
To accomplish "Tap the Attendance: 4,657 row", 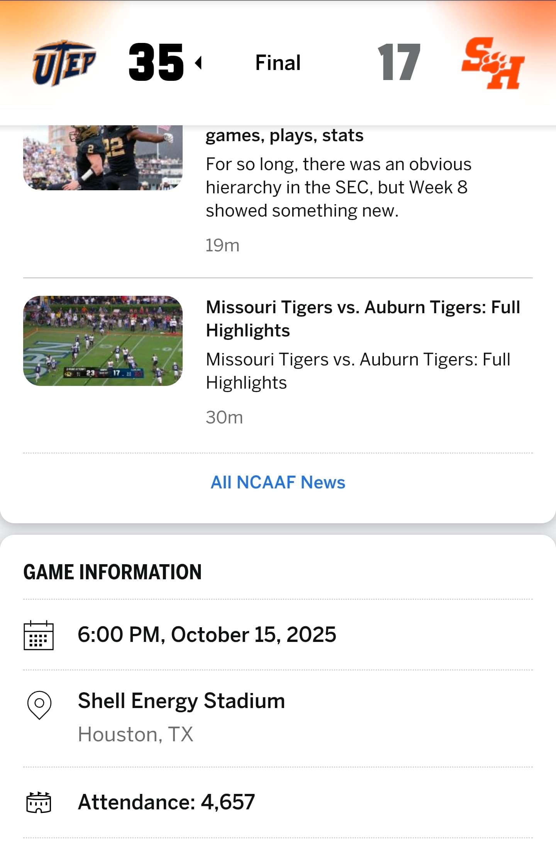I will pyautogui.click(x=166, y=802).
